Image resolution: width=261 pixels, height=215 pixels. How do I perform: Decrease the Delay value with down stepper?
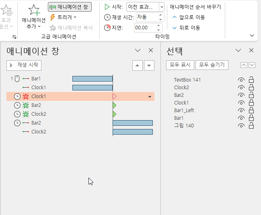pos(158,30)
